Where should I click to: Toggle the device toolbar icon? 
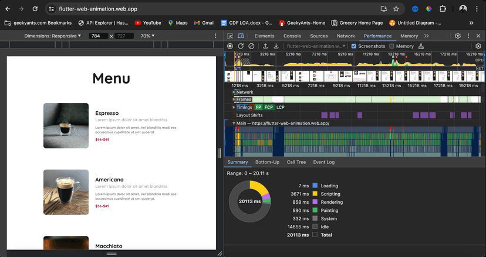[x=242, y=36]
